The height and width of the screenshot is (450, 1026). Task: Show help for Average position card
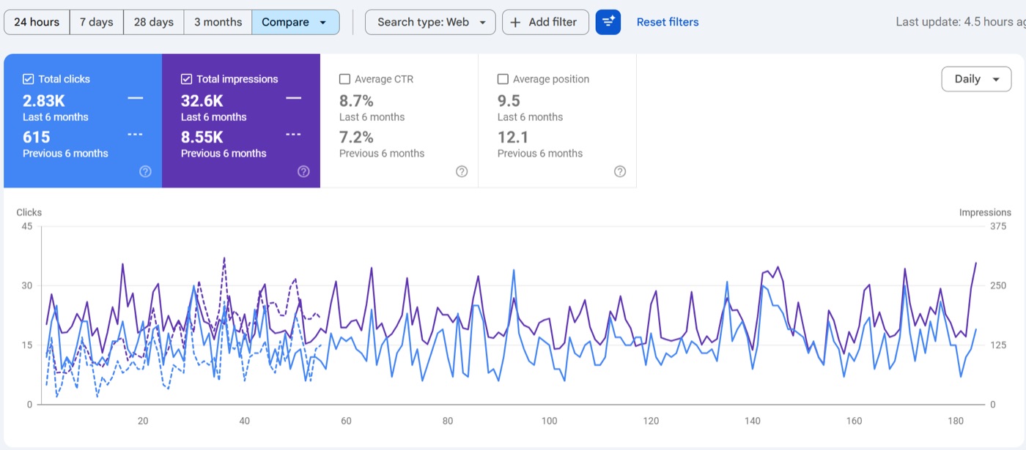(x=620, y=171)
